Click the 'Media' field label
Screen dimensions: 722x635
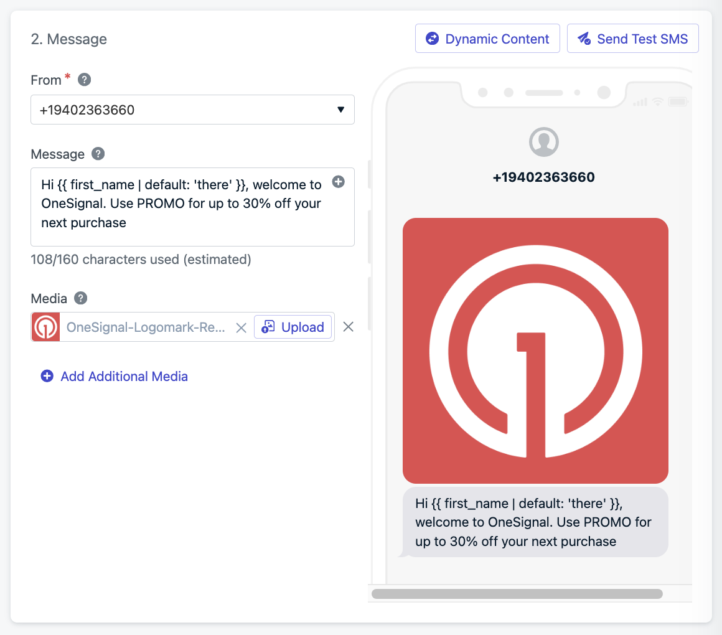[49, 299]
